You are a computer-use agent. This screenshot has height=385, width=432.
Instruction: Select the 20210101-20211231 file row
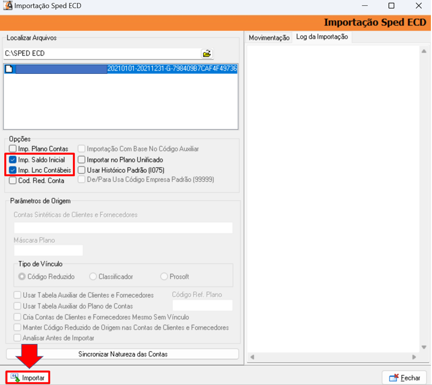(x=121, y=69)
